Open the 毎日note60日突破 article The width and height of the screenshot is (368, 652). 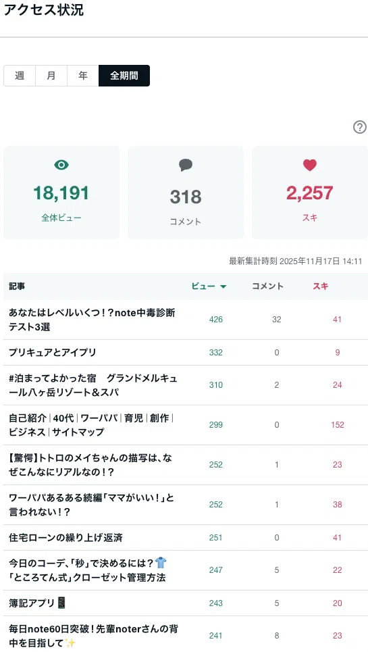(93, 636)
